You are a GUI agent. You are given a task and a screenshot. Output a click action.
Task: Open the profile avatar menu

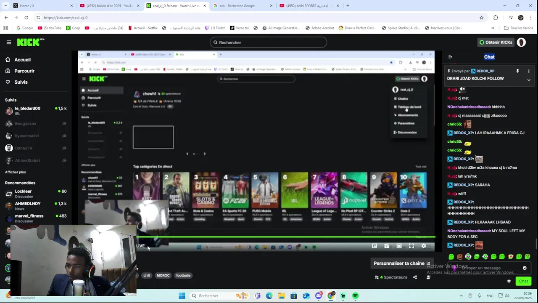point(521,43)
